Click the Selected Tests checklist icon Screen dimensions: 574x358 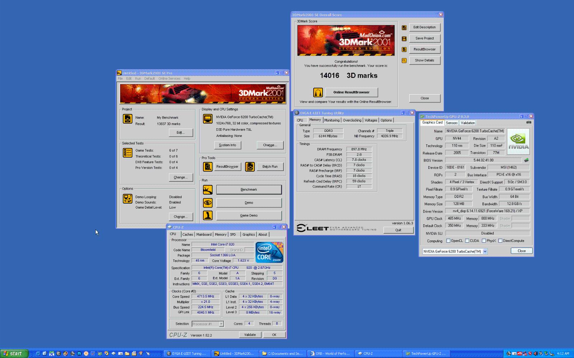[127, 153]
